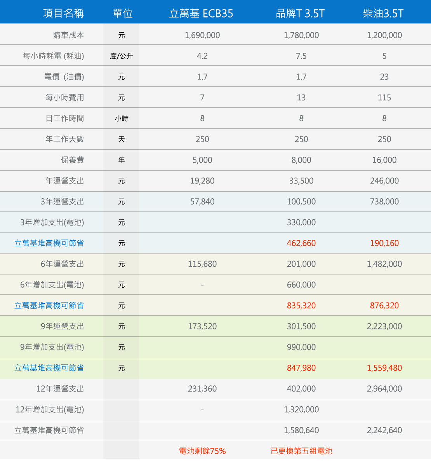Click the hourly cost value 115
This screenshot has height=467, width=431.
[384, 98]
